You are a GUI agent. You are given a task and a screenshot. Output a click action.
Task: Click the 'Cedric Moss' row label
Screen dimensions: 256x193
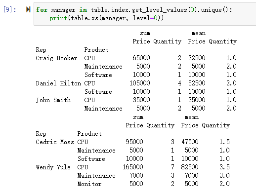(x=55, y=142)
